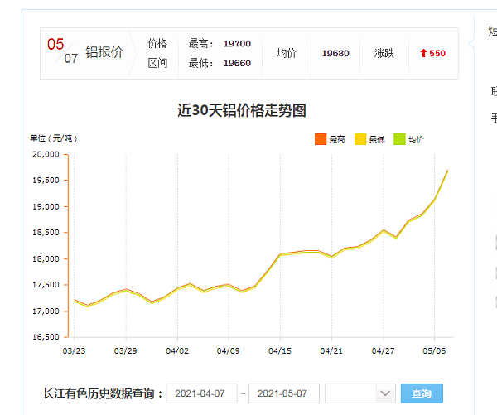This screenshot has height=415, width=497.
Task: Click the lowest price value 19660
Action: pos(237,63)
